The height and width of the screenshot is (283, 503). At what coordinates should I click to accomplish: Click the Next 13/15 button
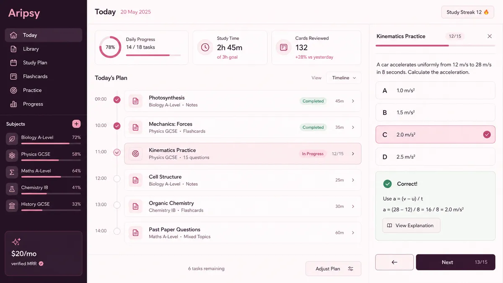tap(456, 262)
